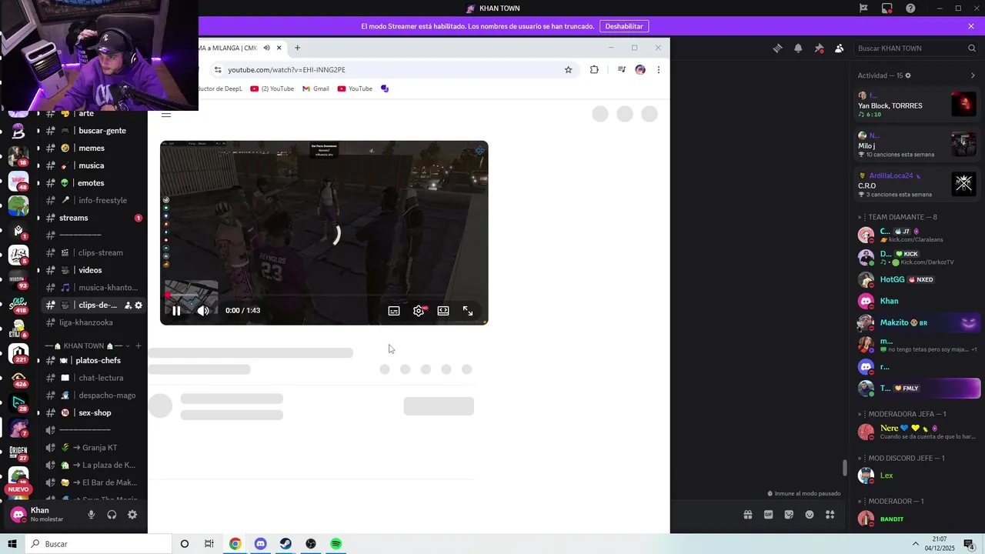Open Discord help question-mark icon
This screenshot has height=554, width=985.
(x=910, y=8)
